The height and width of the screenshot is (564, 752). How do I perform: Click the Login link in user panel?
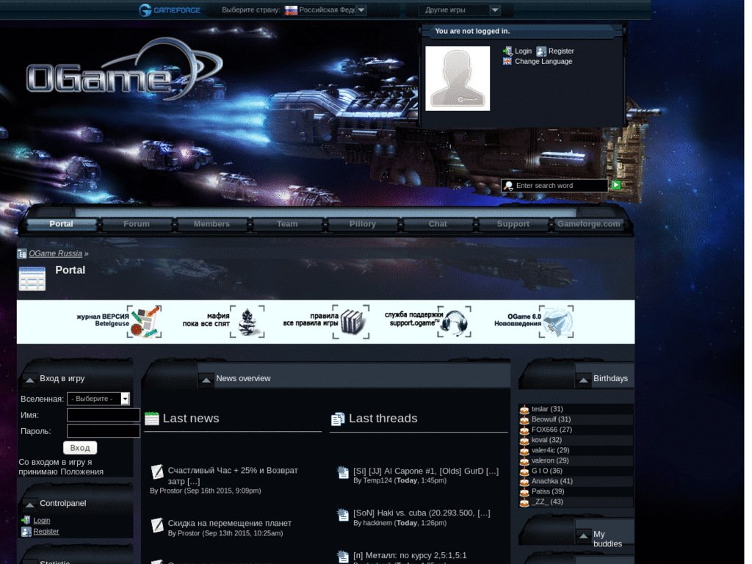523,51
